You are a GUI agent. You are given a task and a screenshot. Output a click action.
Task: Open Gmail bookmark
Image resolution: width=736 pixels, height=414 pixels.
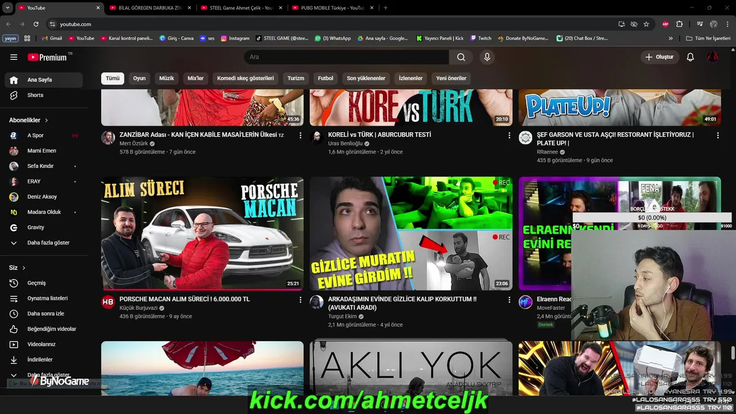(52, 39)
